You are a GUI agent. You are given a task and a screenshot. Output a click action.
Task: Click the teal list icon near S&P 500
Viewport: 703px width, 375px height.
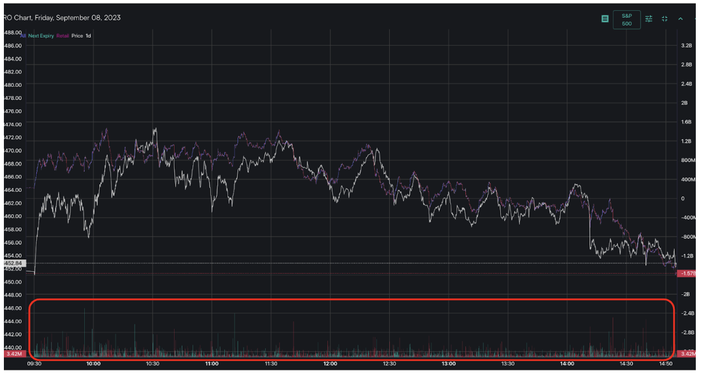point(605,17)
